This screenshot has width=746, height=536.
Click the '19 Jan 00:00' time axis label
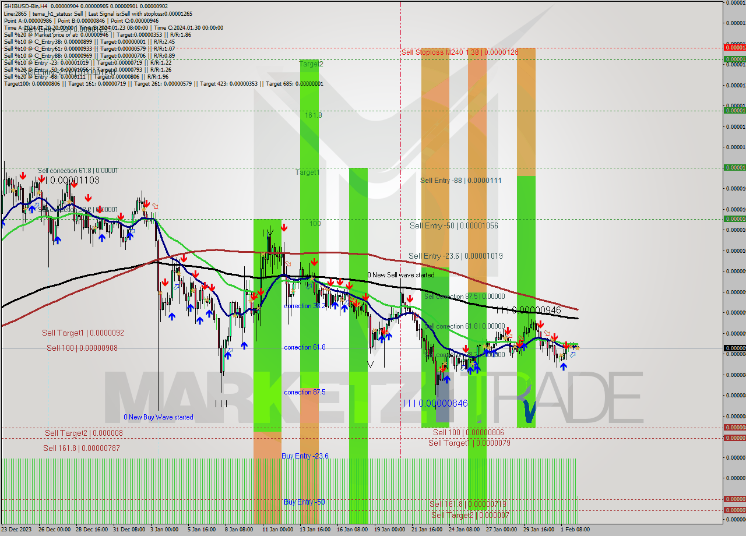[x=389, y=530]
